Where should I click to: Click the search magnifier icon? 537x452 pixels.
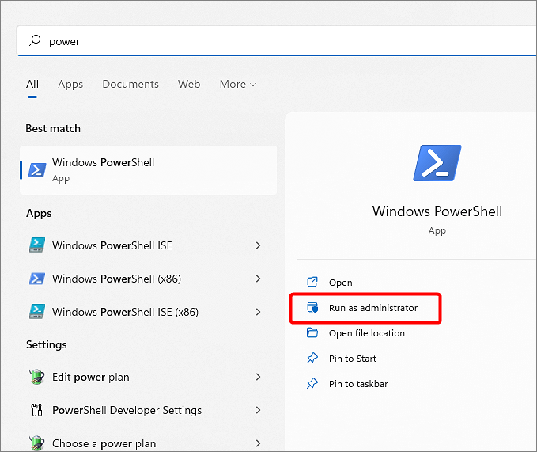35,40
